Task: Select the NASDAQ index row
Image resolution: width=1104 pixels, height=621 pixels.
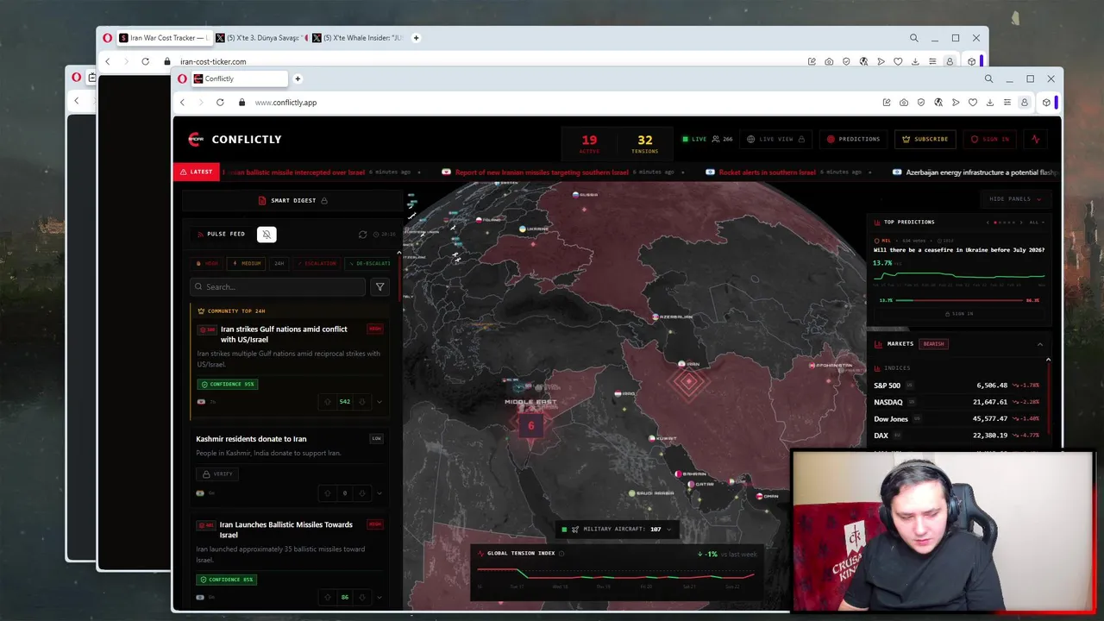Action: click(957, 402)
